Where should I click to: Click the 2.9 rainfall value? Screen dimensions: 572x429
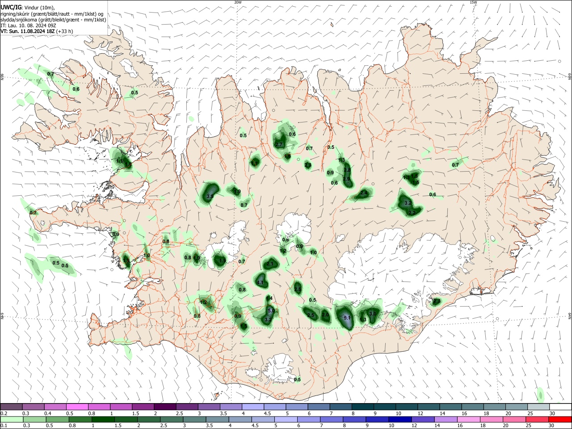coord(346,179)
